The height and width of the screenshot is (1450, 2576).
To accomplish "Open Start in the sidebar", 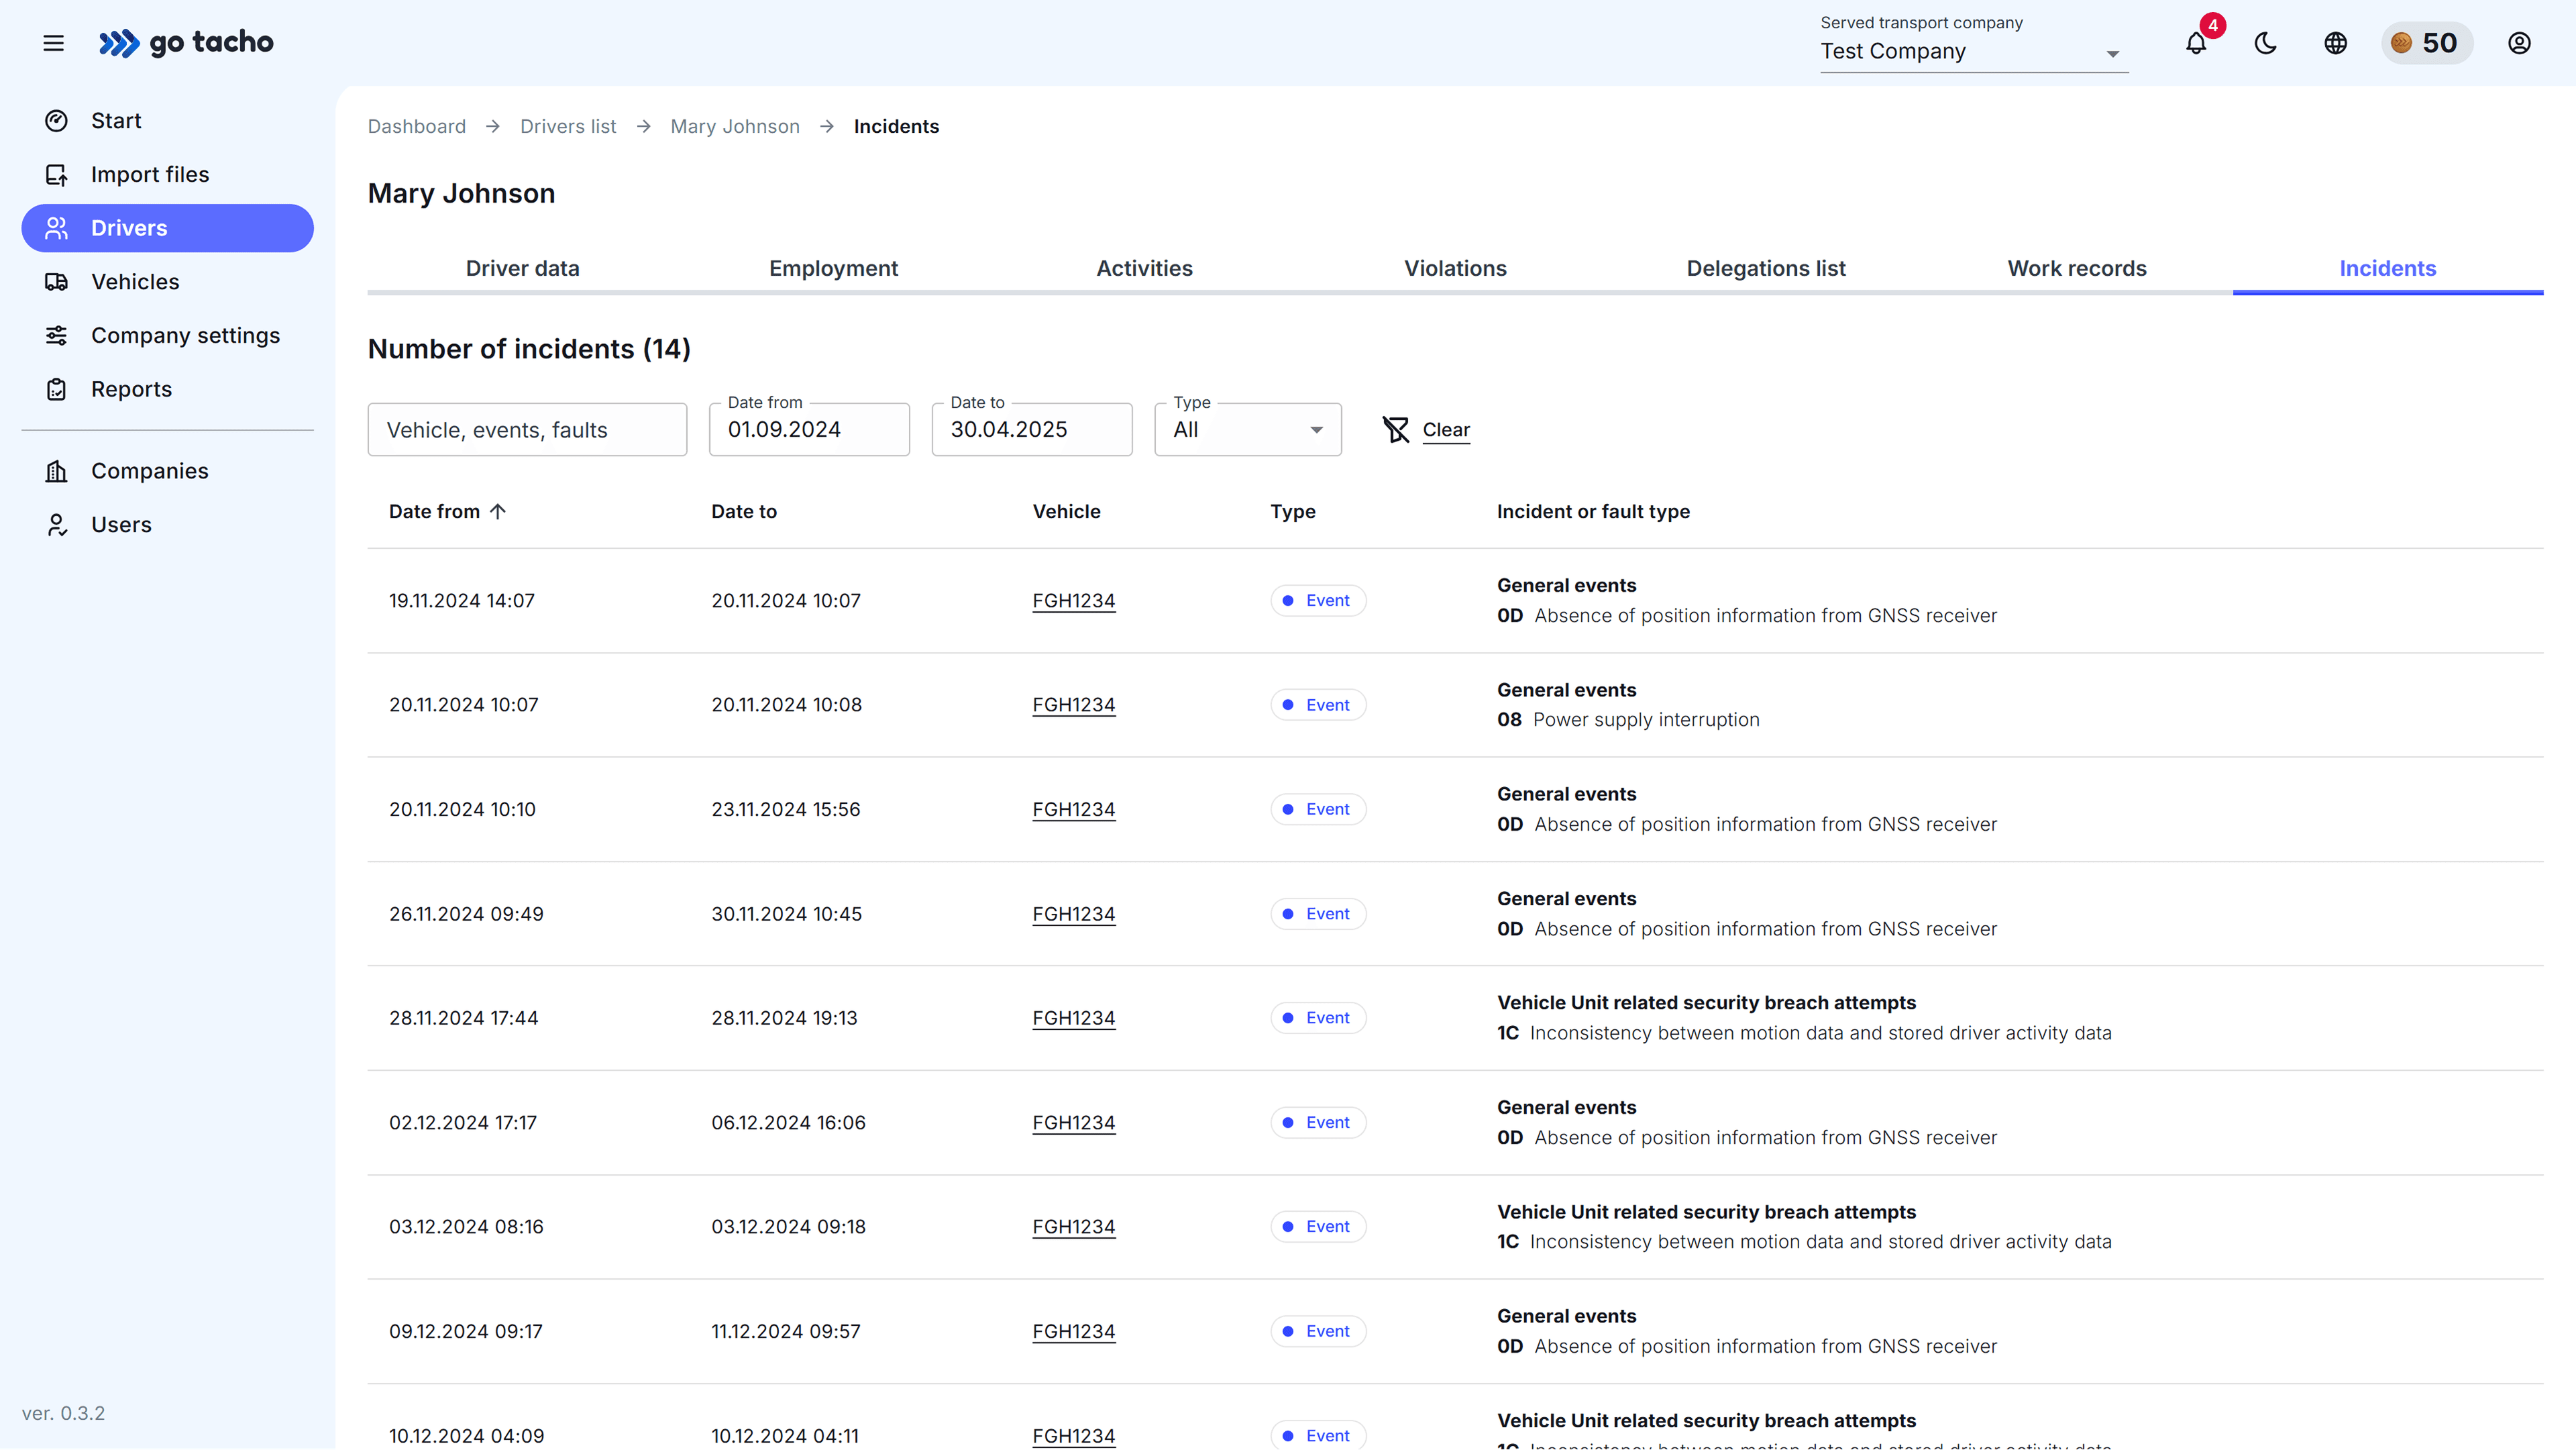I will coord(167,121).
